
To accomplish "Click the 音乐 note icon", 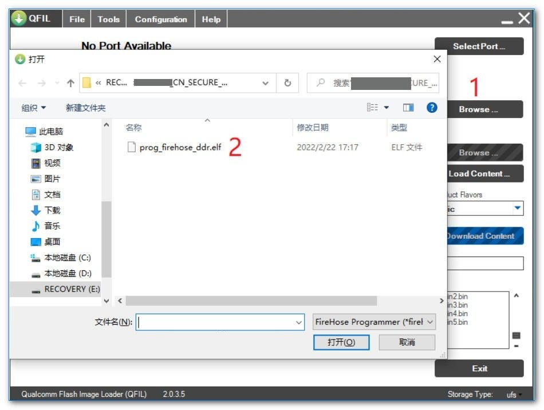I will coord(36,226).
